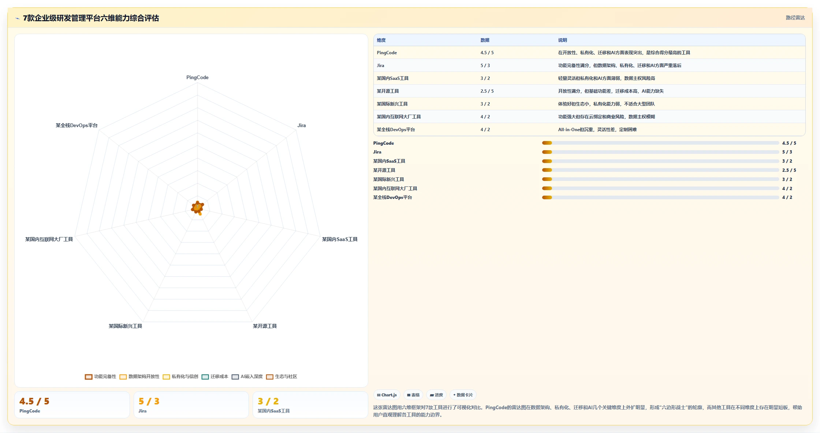This screenshot has height=433, width=820.
Task: Click the description 'All-in-One但沉重…'
Action: point(597,130)
